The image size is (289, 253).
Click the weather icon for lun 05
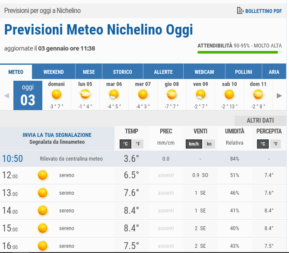[85, 94]
